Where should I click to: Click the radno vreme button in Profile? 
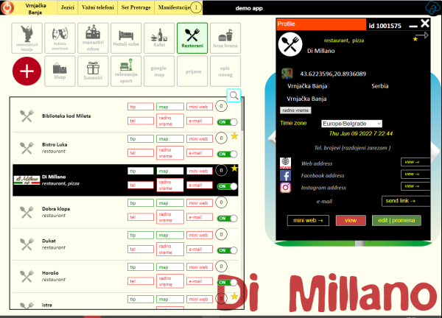click(x=295, y=110)
